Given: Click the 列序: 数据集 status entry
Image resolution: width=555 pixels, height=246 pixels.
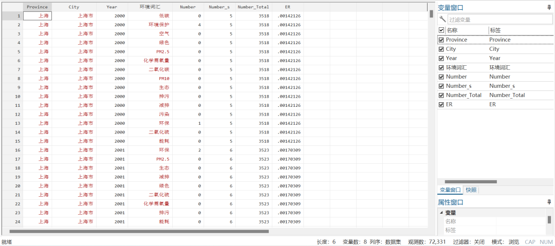Looking at the screenshot, I should [385, 242].
